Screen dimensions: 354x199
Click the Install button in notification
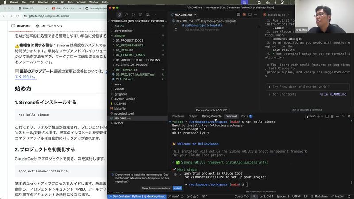point(177,188)
